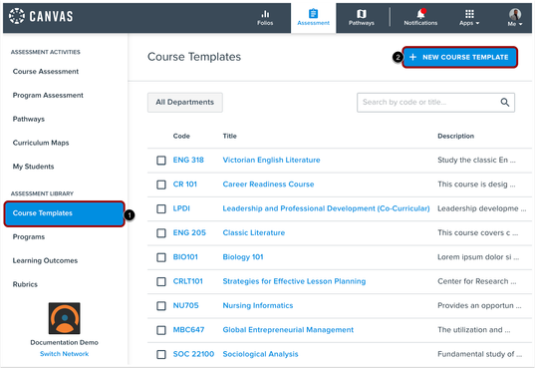Image resolution: width=535 pixels, height=368 pixels.
Task: Click the search magnifying glass icon
Action: pos(505,102)
